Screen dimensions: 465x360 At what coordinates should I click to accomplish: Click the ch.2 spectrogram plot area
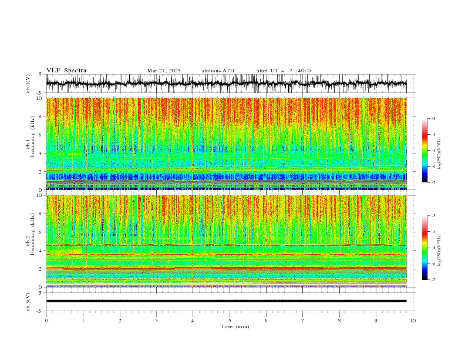pos(226,241)
